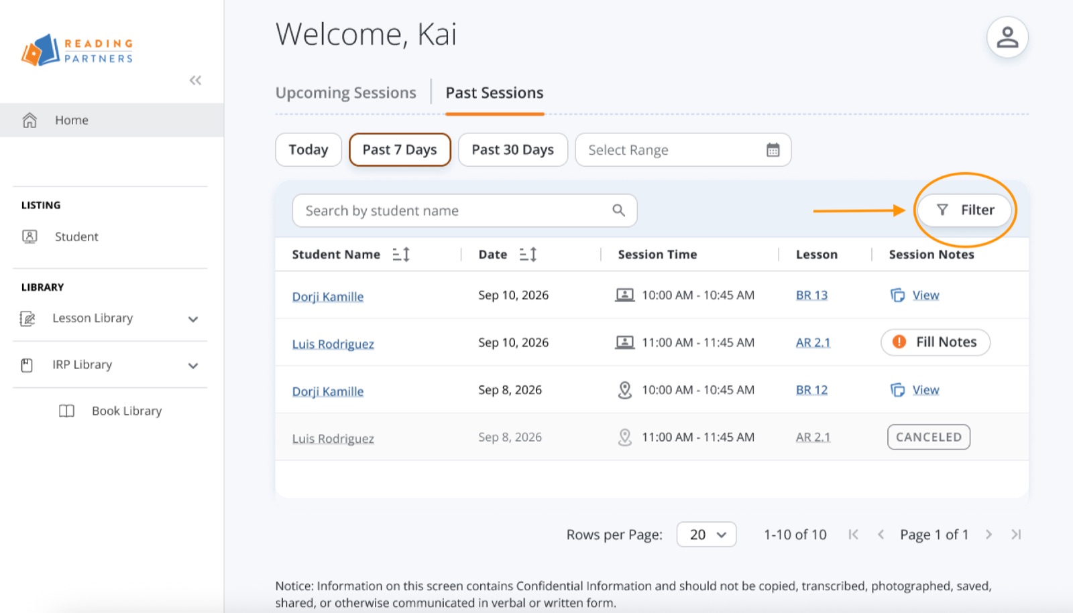Click the search magnifier icon

point(618,210)
